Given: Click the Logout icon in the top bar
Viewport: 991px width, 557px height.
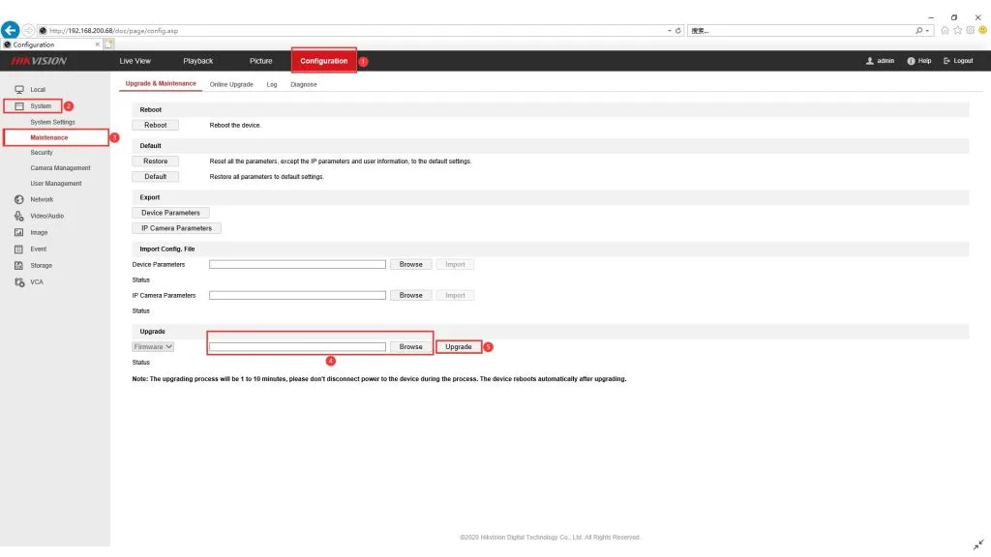Looking at the screenshot, I should 946,61.
